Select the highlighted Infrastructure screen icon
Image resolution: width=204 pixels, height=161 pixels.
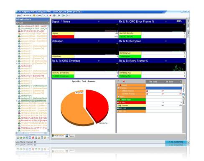coord(27,138)
